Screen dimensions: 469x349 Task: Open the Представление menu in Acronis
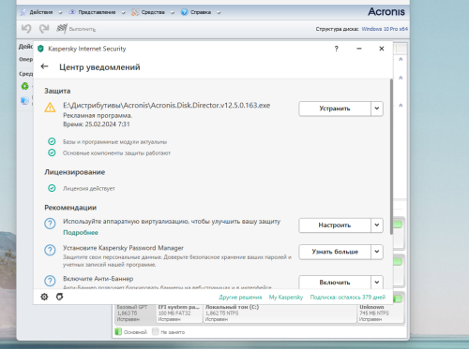97,12
